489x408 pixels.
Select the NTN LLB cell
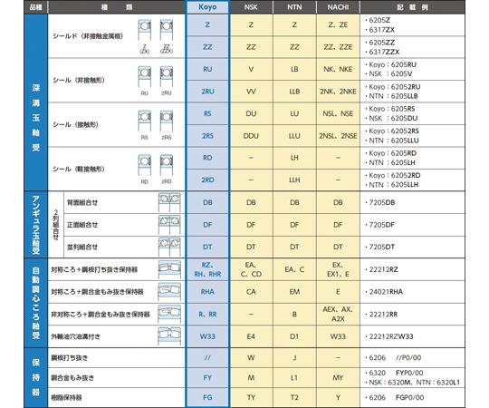click(x=294, y=92)
